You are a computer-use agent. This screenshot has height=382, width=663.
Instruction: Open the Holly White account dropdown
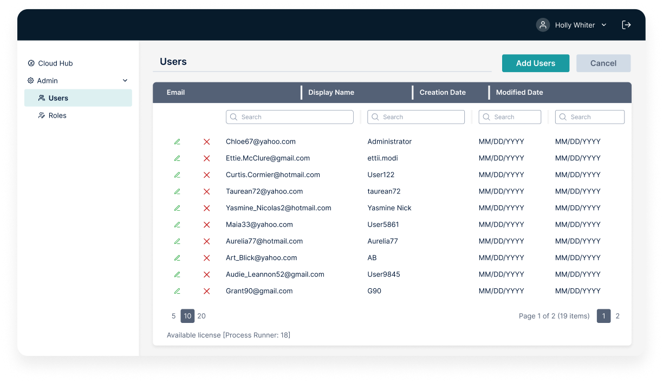[603, 25]
